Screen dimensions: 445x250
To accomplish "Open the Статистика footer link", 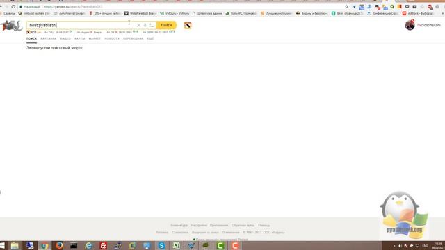I will pyautogui.click(x=180, y=233).
